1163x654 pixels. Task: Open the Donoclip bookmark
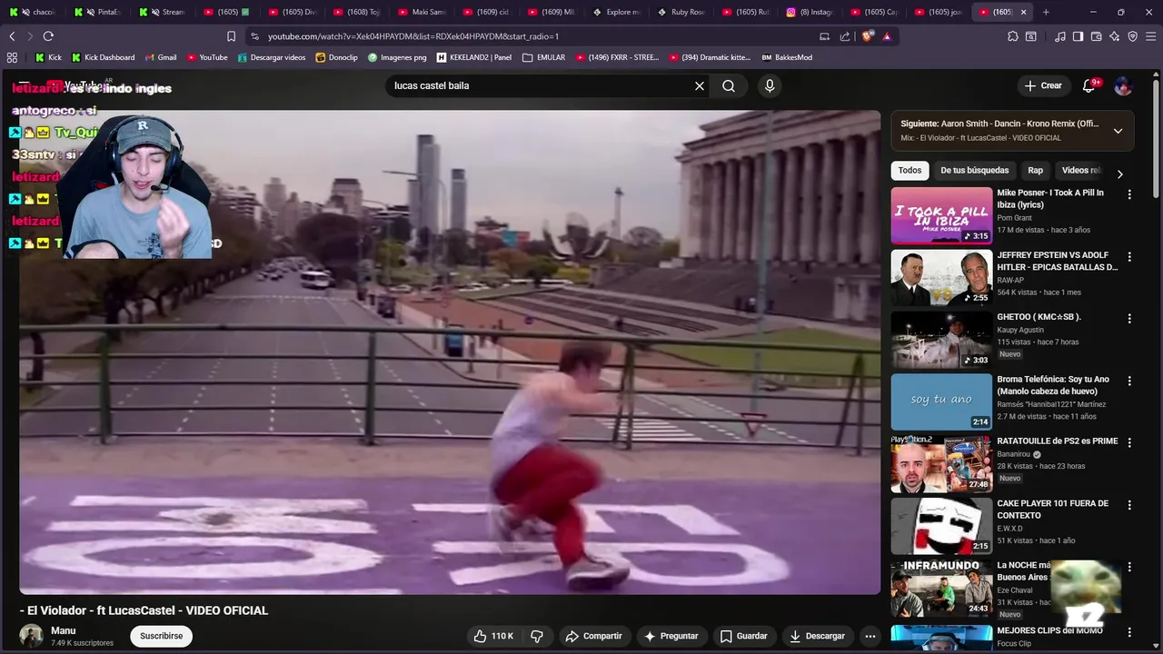[x=336, y=57]
